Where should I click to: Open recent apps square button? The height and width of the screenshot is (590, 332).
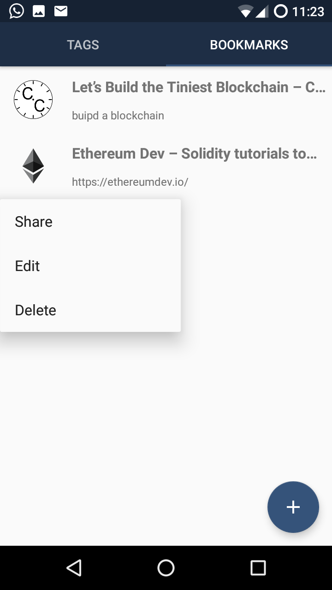[258, 568]
